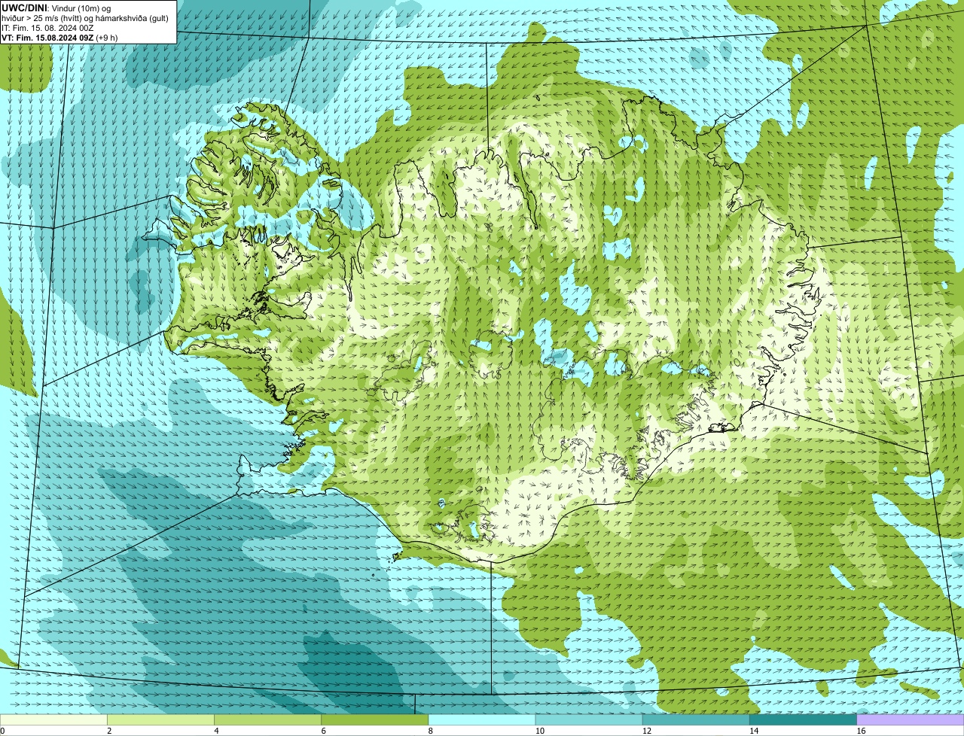Screen dimensions: 964x736
Task: Select the light teal 10–12 m/s color swatch
Action: pyautogui.click(x=589, y=720)
